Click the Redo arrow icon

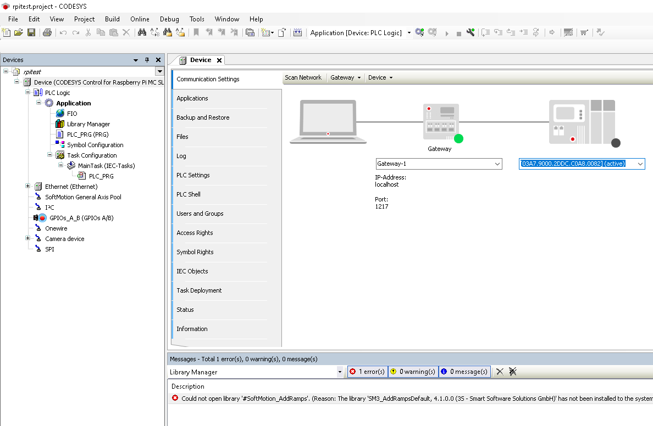(x=75, y=32)
